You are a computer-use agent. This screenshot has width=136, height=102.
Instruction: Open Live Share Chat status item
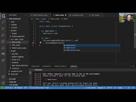click(x=39, y=88)
